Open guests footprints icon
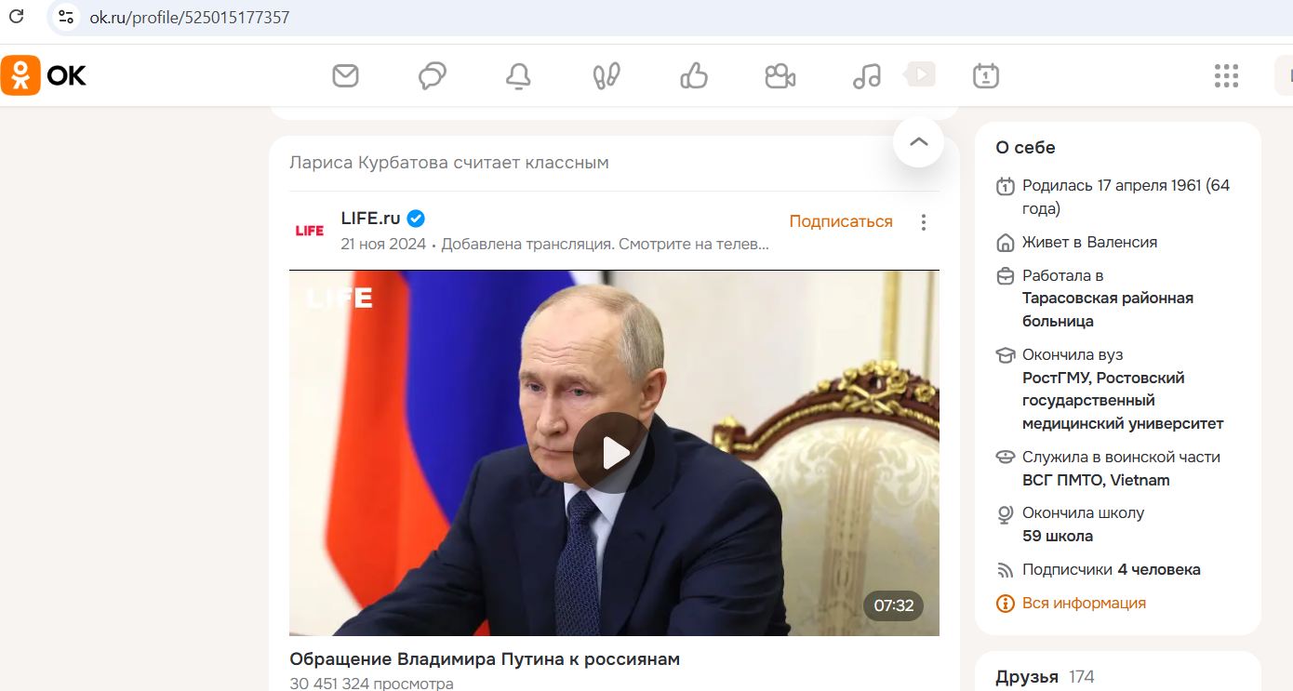 607,75
